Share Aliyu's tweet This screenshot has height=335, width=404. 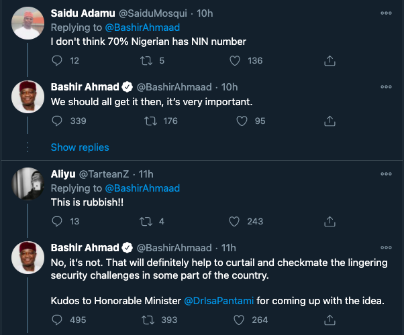(330, 221)
